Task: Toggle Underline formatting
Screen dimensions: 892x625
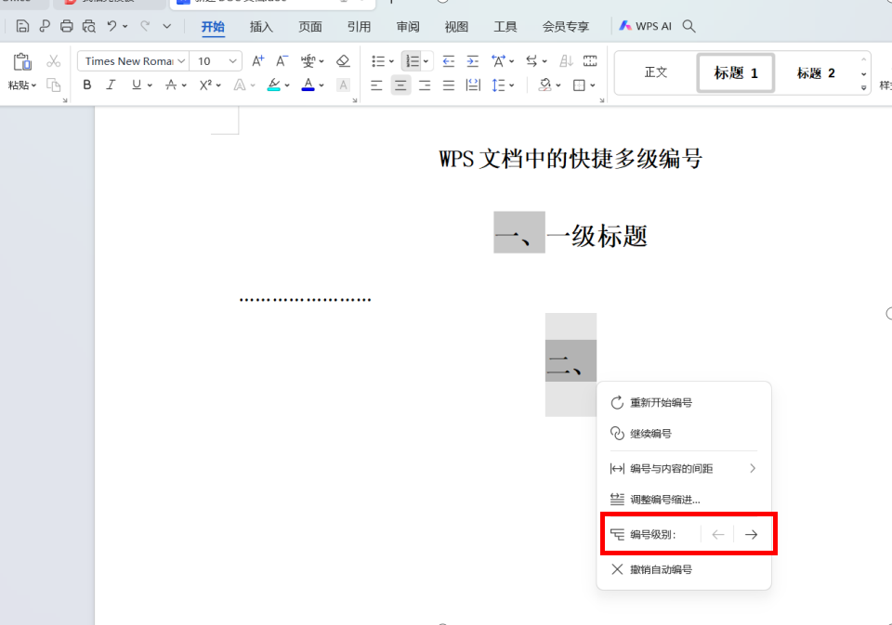Action: [137, 85]
